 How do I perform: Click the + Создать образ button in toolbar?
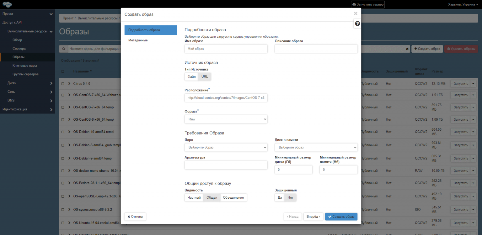tap(427, 49)
